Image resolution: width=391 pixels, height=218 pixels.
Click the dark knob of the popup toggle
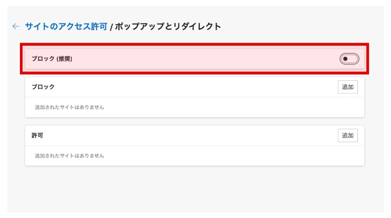pos(345,59)
